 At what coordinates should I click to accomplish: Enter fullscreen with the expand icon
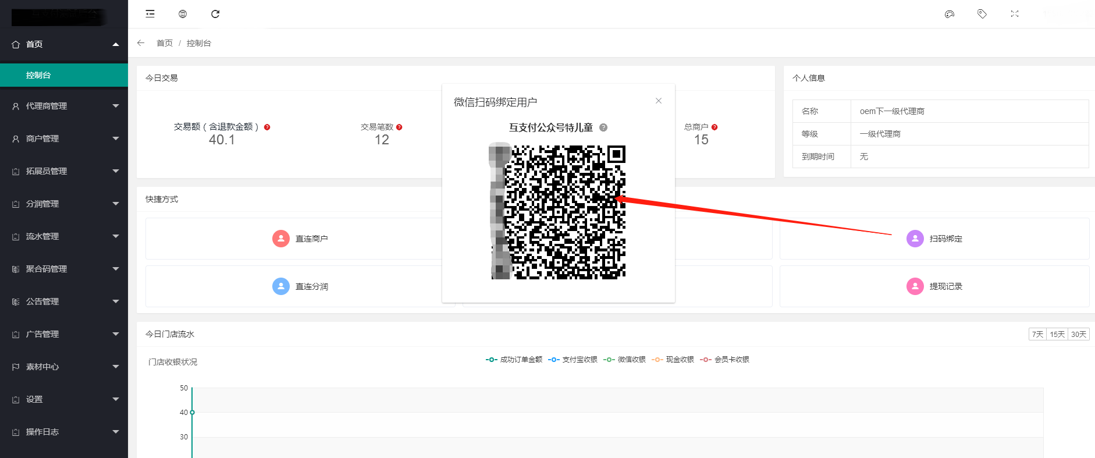tap(1015, 14)
